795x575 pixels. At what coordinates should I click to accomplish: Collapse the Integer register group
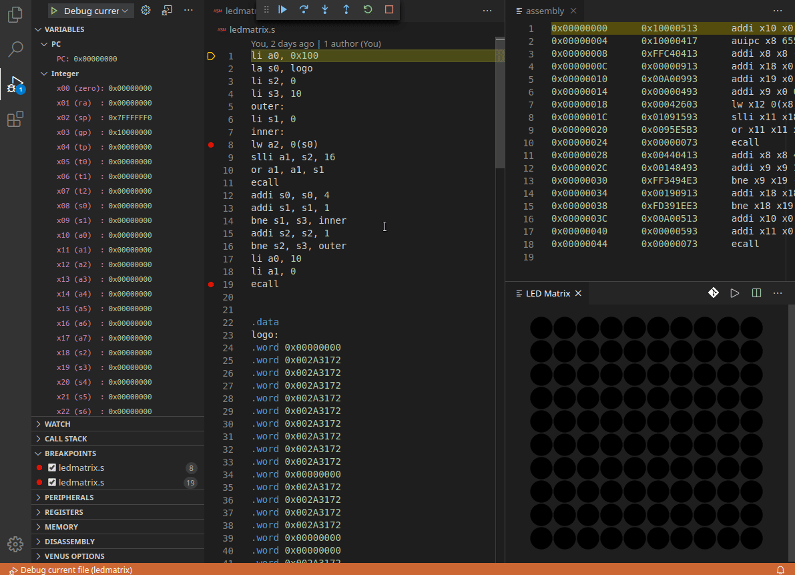coord(117,73)
